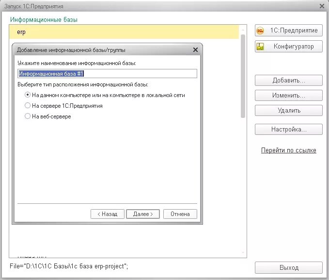Open the 'Добавить...' infobase button
The width and height of the screenshot is (329, 280).
tap(289, 80)
